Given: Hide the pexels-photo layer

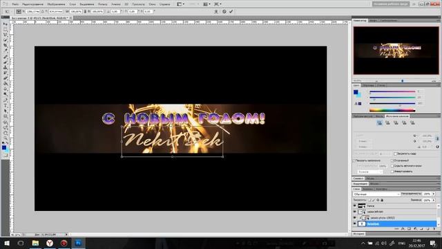Looking at the screenshot, I should (355, 218).
